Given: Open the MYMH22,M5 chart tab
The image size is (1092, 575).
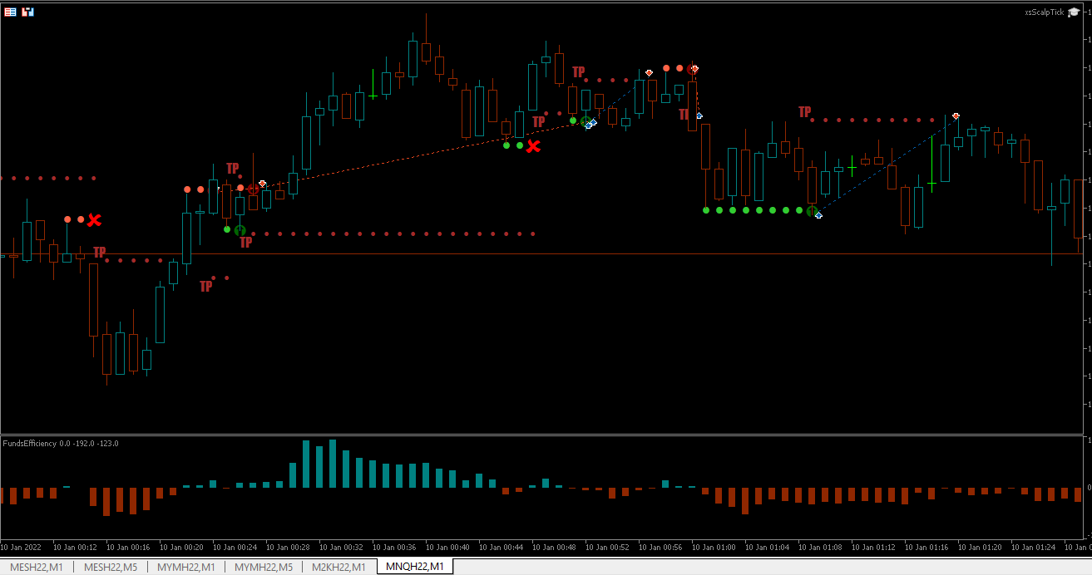Looking at the screenshot, I should point(264,567).
